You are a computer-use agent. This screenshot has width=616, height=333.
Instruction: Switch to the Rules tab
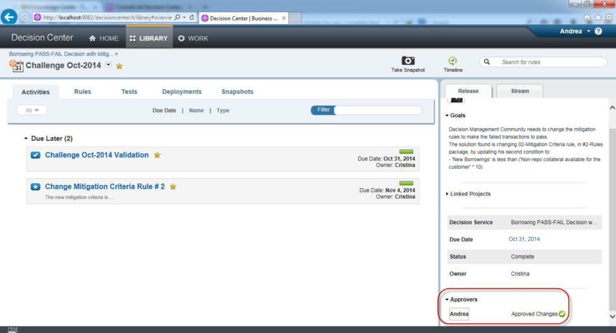[x=82, y=92]
